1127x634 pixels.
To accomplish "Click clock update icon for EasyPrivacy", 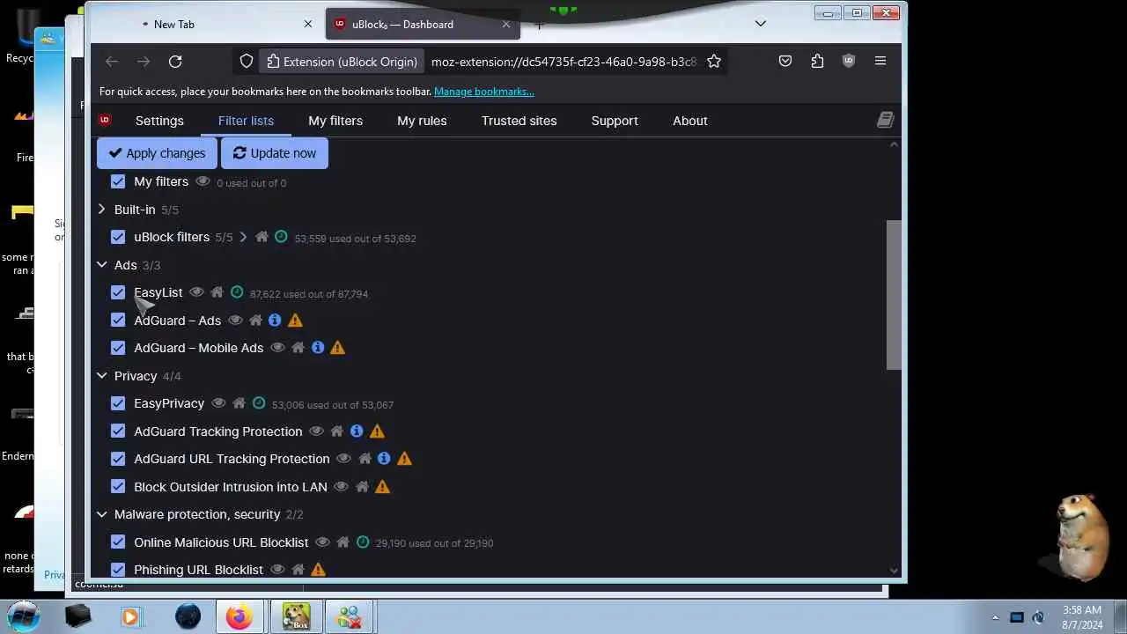I will coord(259,403).
